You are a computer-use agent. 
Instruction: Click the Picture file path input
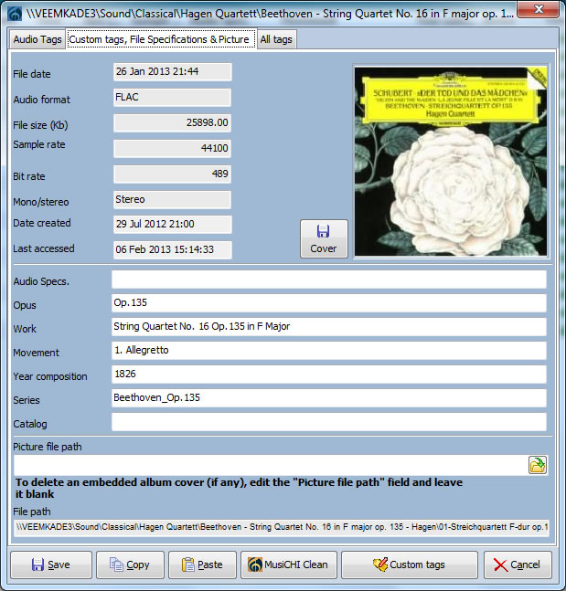[270, 465]
